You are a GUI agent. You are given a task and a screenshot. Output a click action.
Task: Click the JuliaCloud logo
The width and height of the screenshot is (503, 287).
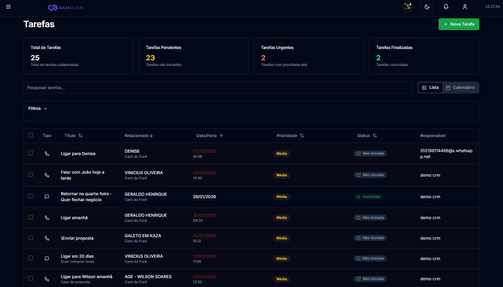66,8
